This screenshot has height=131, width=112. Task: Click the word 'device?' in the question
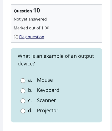coord(26,64)
